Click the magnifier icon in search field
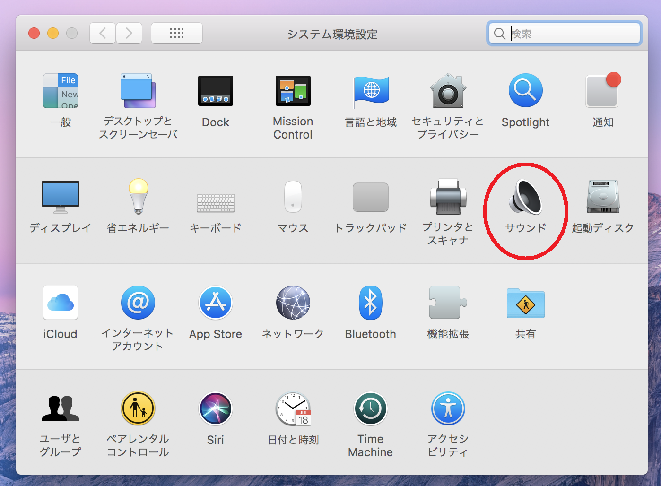The height and width of the screenshot is (486, 661). click(x=500, y=34)
